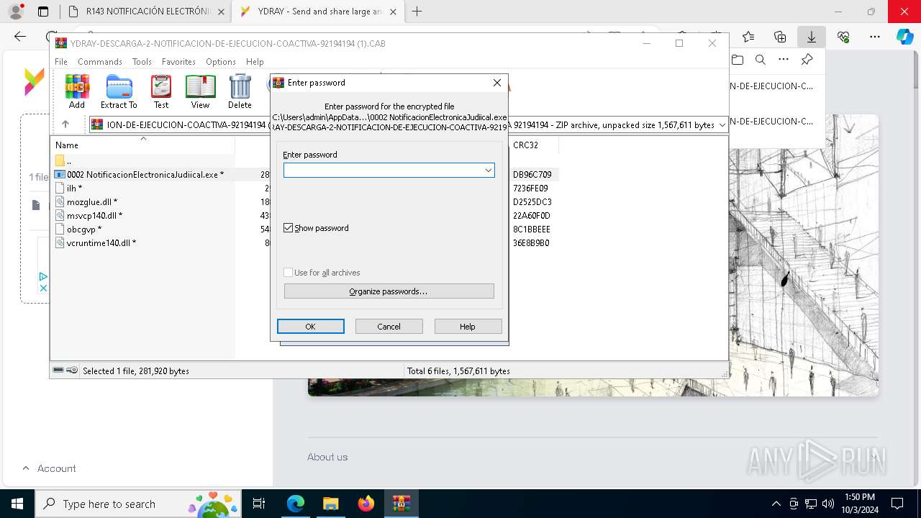Expand the WinRAR archive path dropdown
Viewport: 921px width, 518px height.
tap(722, 125)
